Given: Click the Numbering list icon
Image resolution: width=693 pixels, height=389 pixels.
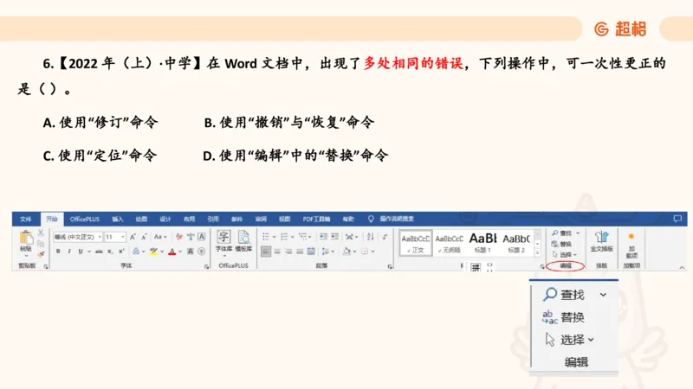Looking at the screenshot, I should tap(284, 237).
